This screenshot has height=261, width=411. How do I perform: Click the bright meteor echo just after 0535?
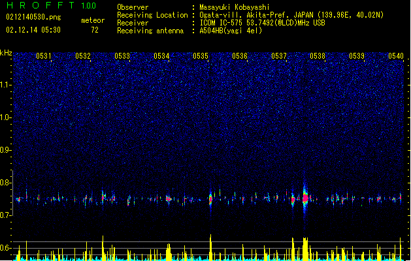coord(210,199)
